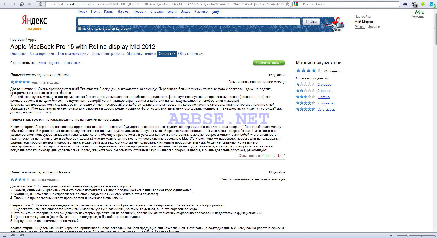Screen dimensions: 437x238
Task: Open the Блоги service link
Action: [172, 12]
